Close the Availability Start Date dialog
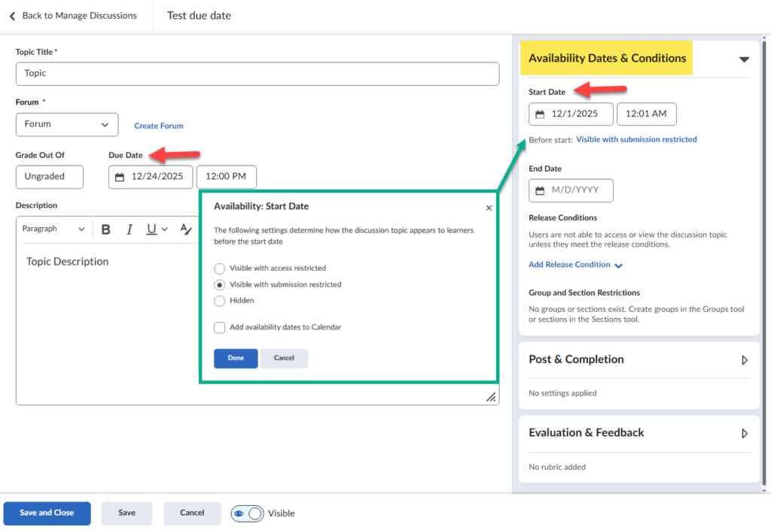The image size is (771, 530). [489, 208]
